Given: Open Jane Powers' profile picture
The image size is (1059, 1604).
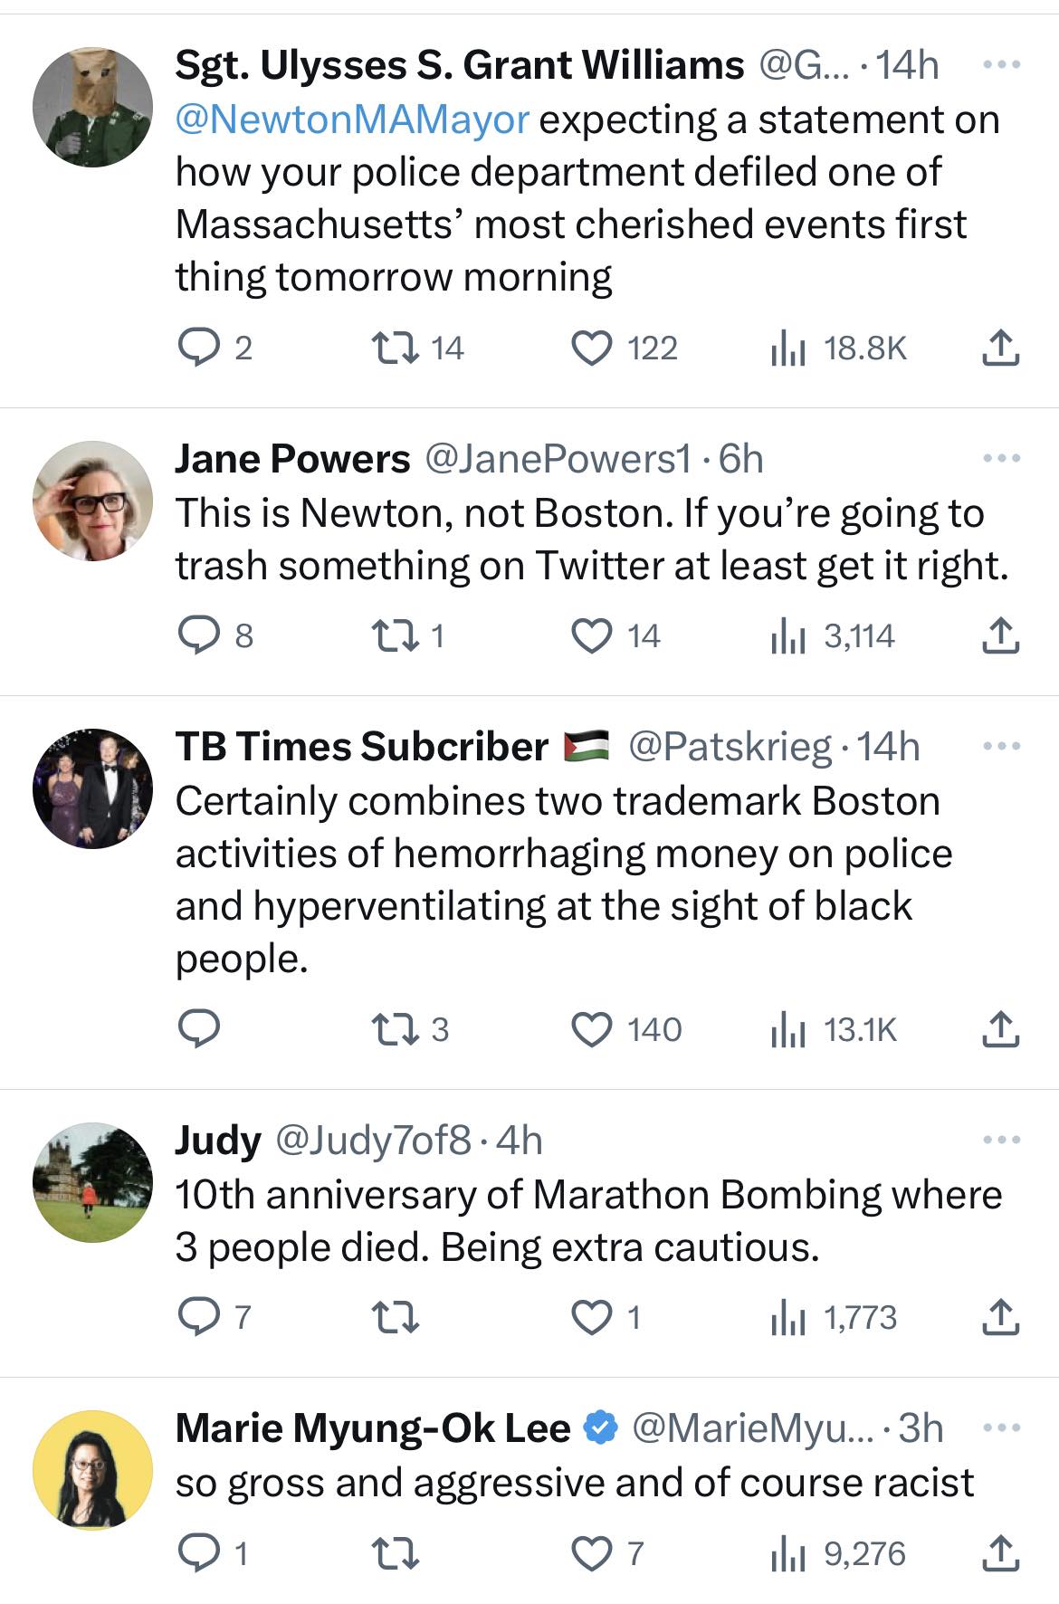Looking at the screenshot, I should (x=92, y=501).
